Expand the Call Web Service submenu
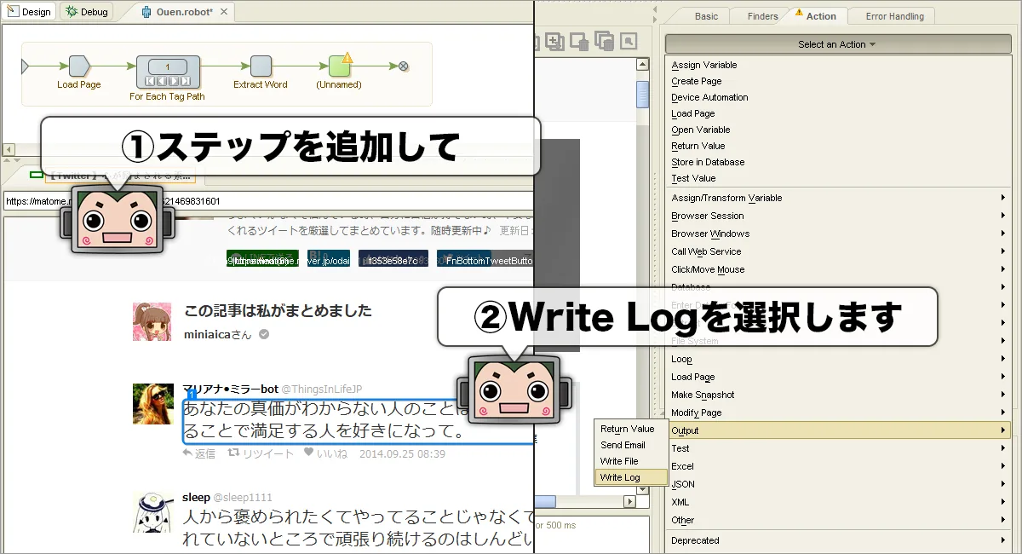Image resolution: width=1022 pixels, height=554 pixels. [x=838, y=251]
